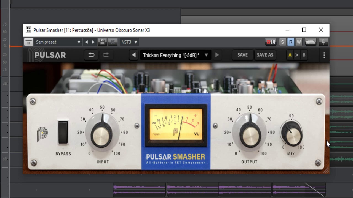Image resolution: width=353 pixels, height=198 pixels.
Task: Close the Pulsar Smasher window
Action: [321, 30]
